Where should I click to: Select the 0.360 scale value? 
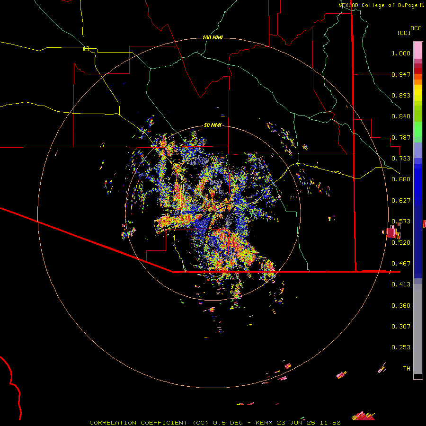401,306
